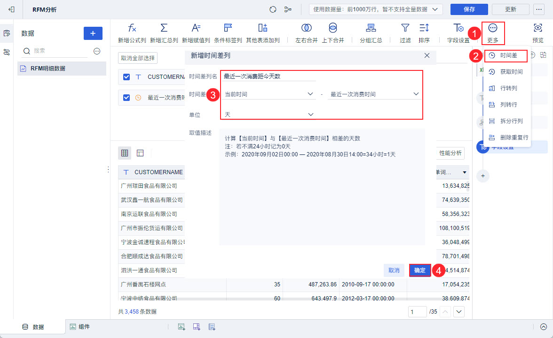553x338 pixels.
Task: Select 删除重复行 from the more menu
Action: (508, 137)
